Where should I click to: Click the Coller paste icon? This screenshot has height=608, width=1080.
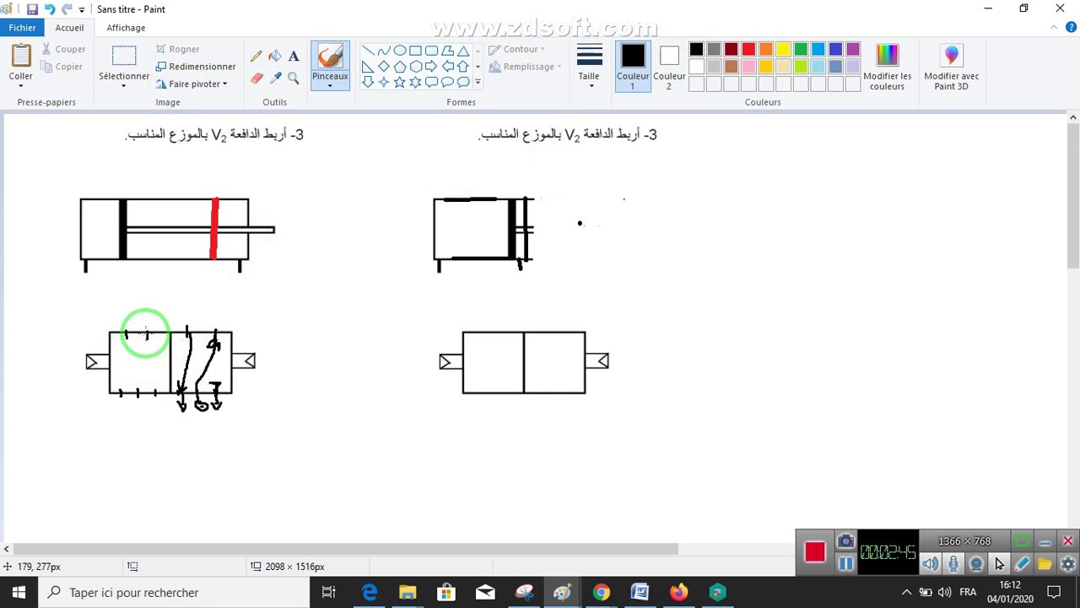tap(21, 57)
